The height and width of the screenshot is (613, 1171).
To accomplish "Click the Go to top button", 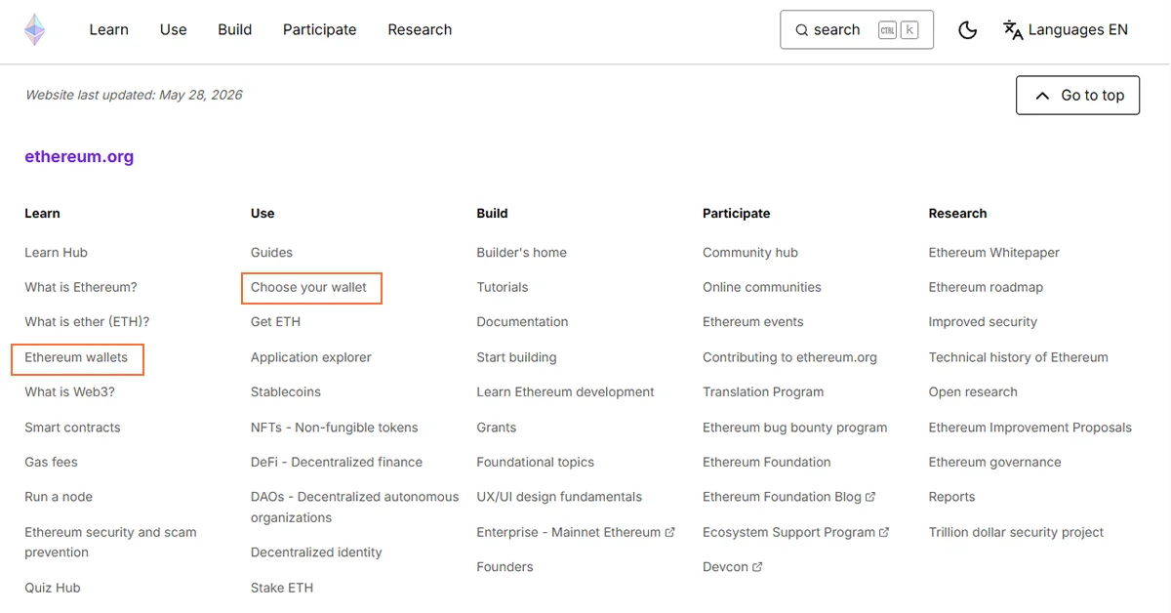I will pos(1077,95).
